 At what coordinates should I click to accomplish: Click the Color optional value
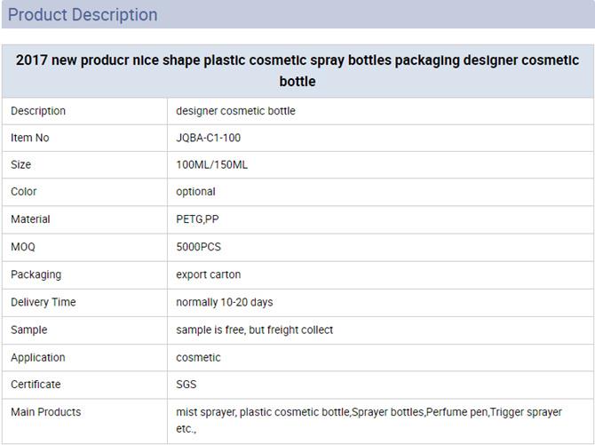[x=195, y=192]
